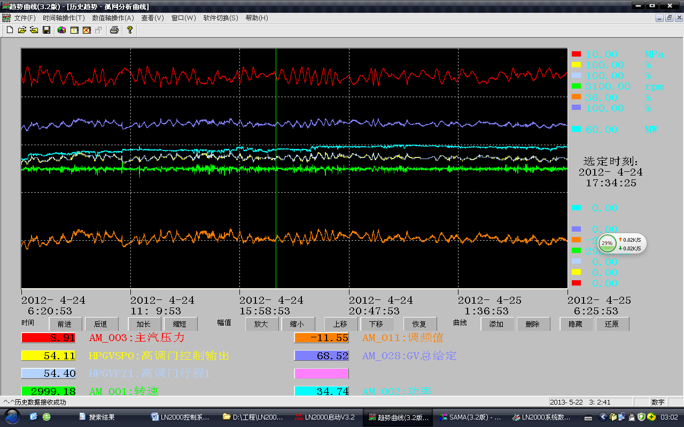
Task: Click the 29% network speed floating widget
Action: point(622,243)
